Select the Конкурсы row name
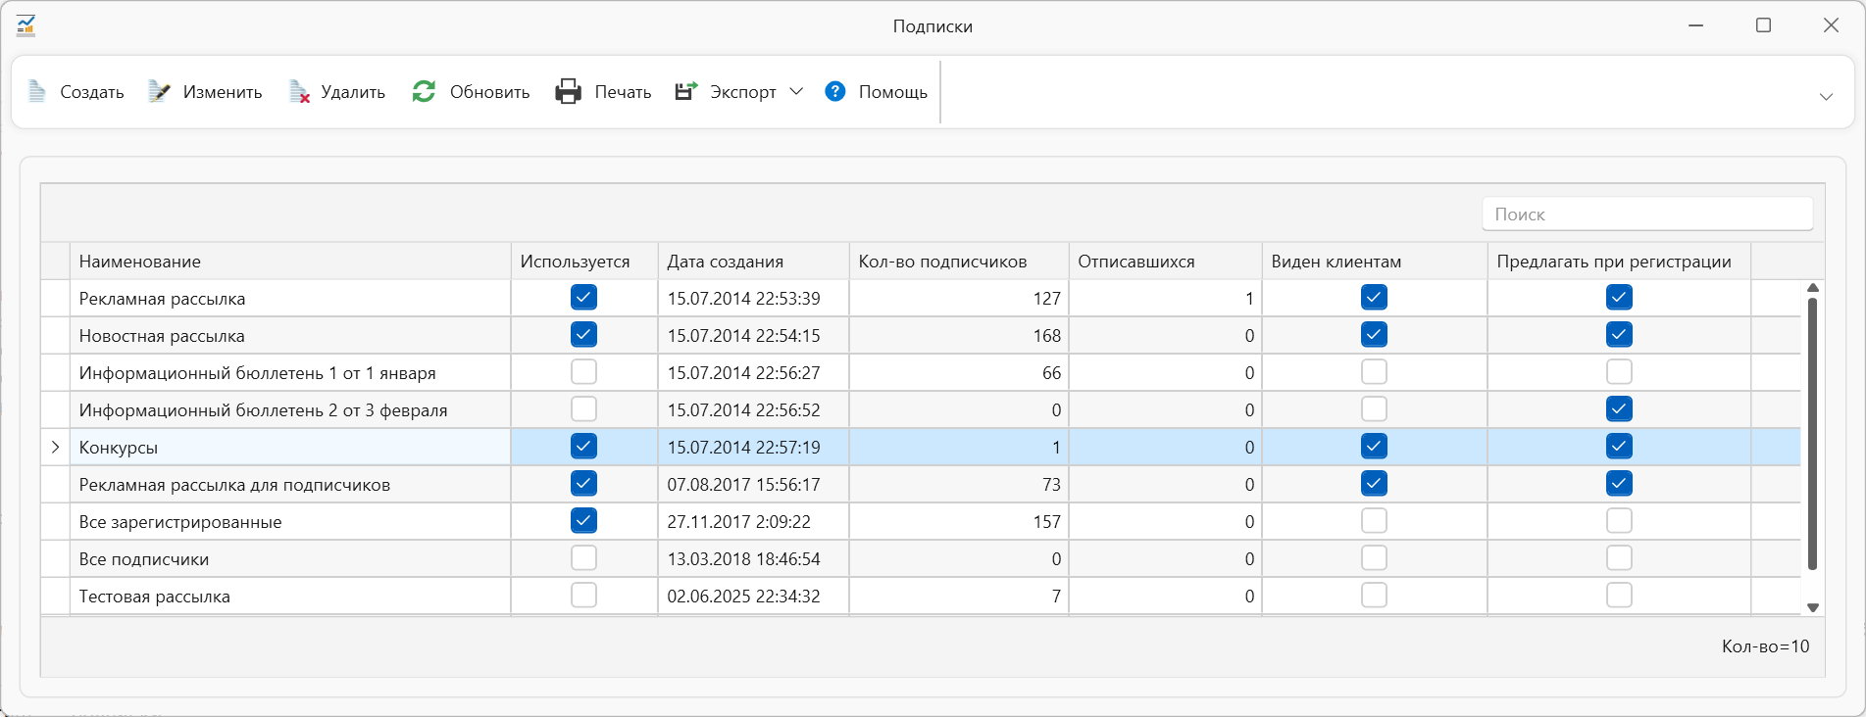This screenshot has height=717, width=1866. (x=118, y=448)
